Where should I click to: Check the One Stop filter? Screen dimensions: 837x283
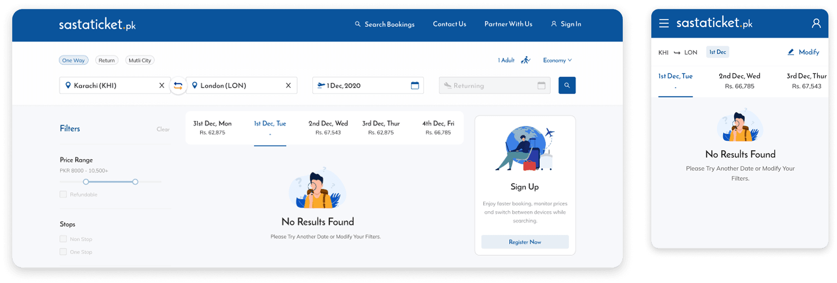63,252
